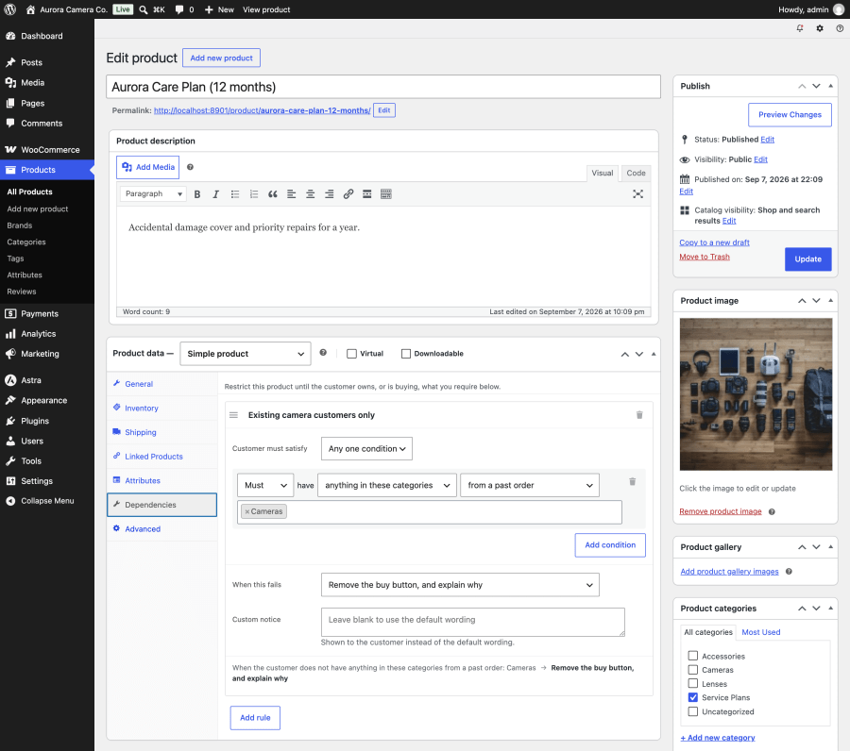The width and height of the screenshot is (850, 751).
Task: Remove the Cameras condition row trash icon
Action: (632, 481)
